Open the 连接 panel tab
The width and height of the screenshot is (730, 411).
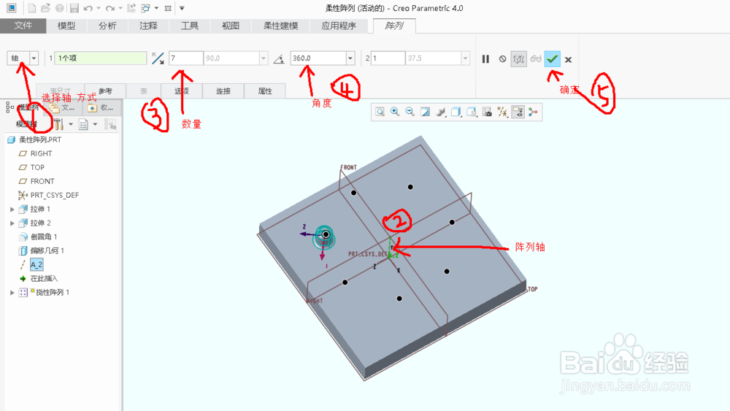[x=223, y=91]
